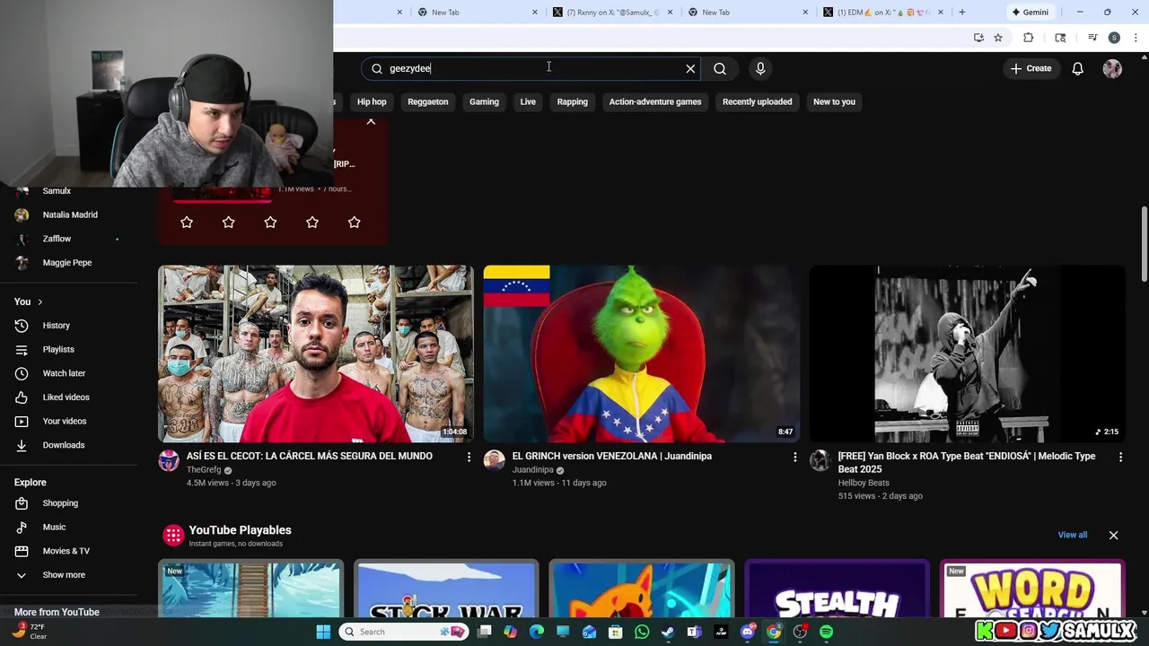Viewport: 1149px width, 646px height.
Task: Rate three stars on the survey card
Action: [x=270, y=222]
